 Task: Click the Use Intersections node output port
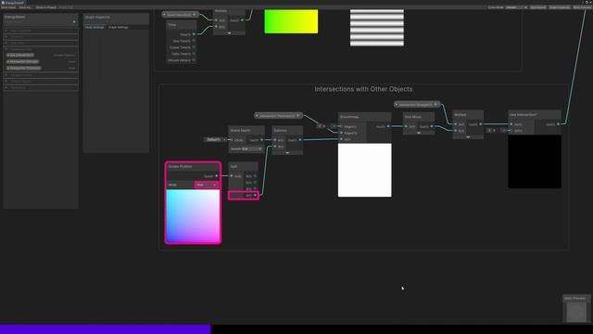click(558, 124)
